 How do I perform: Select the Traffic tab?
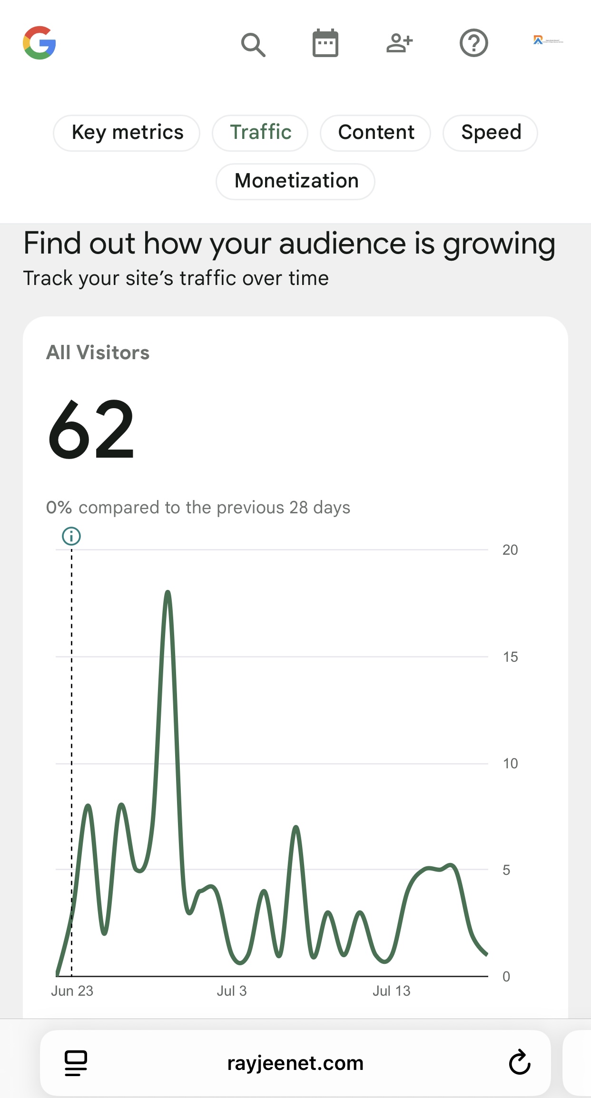click(x=260, y=133)
